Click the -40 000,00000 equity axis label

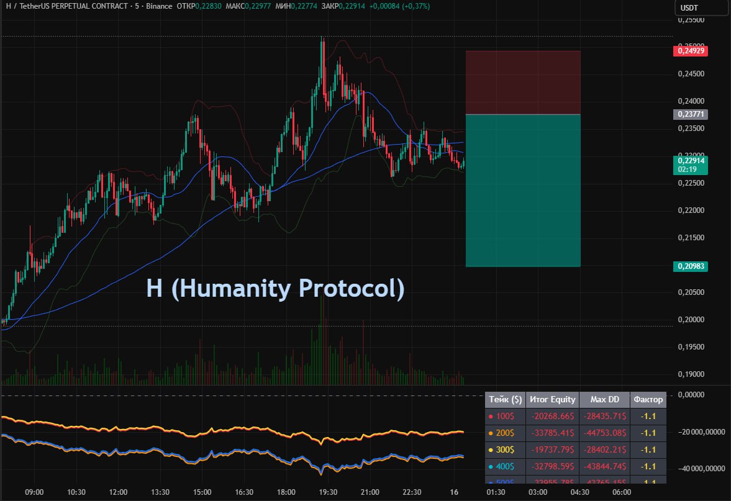(x=701, y=468)
